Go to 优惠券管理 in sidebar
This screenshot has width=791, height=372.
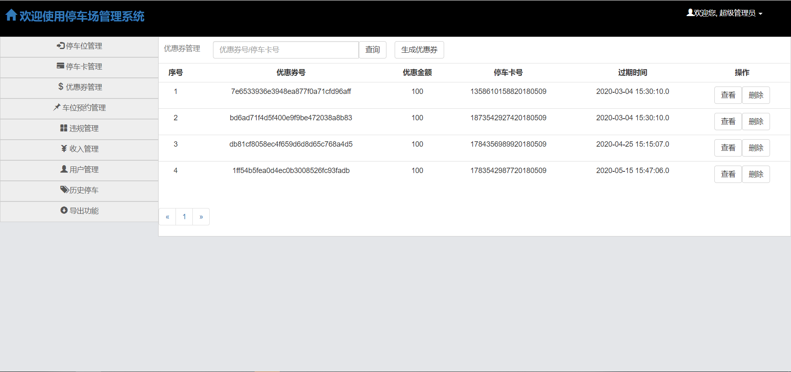click(x=80, y=88)
